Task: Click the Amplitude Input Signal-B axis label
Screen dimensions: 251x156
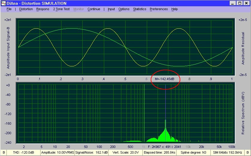Action: coord(8,48)
